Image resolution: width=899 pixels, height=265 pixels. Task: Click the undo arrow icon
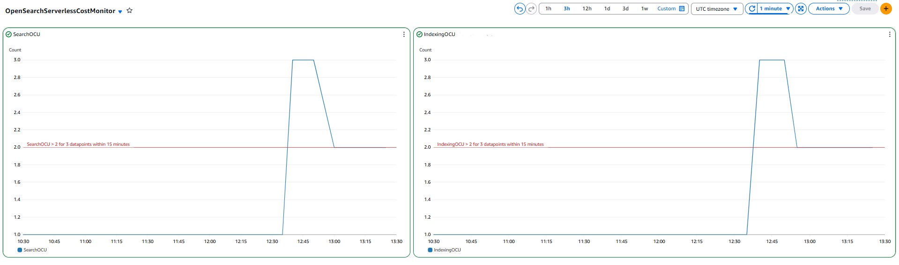tap(520, 9)
